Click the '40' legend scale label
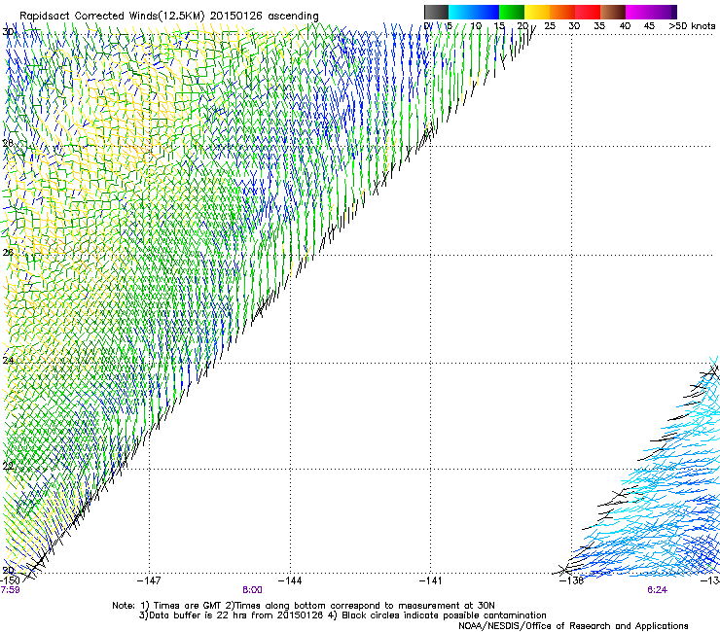The image size is (720, 632). (625, 26)
